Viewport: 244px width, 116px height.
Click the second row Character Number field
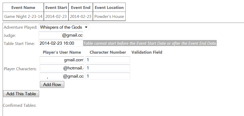[108, 68]
